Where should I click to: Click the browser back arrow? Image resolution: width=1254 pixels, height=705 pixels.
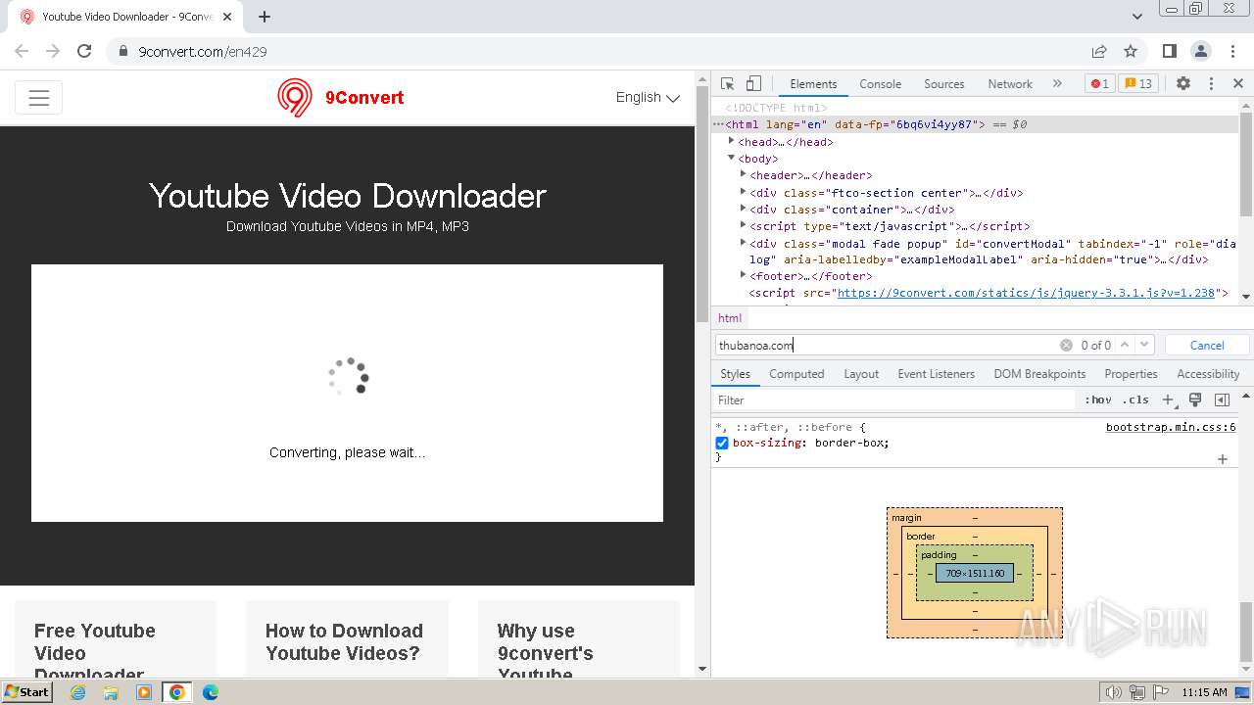(22, 51)
